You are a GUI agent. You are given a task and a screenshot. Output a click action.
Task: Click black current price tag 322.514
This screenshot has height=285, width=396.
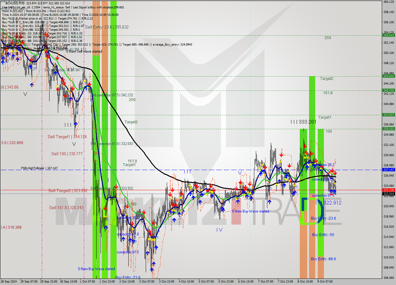point(389,194)
